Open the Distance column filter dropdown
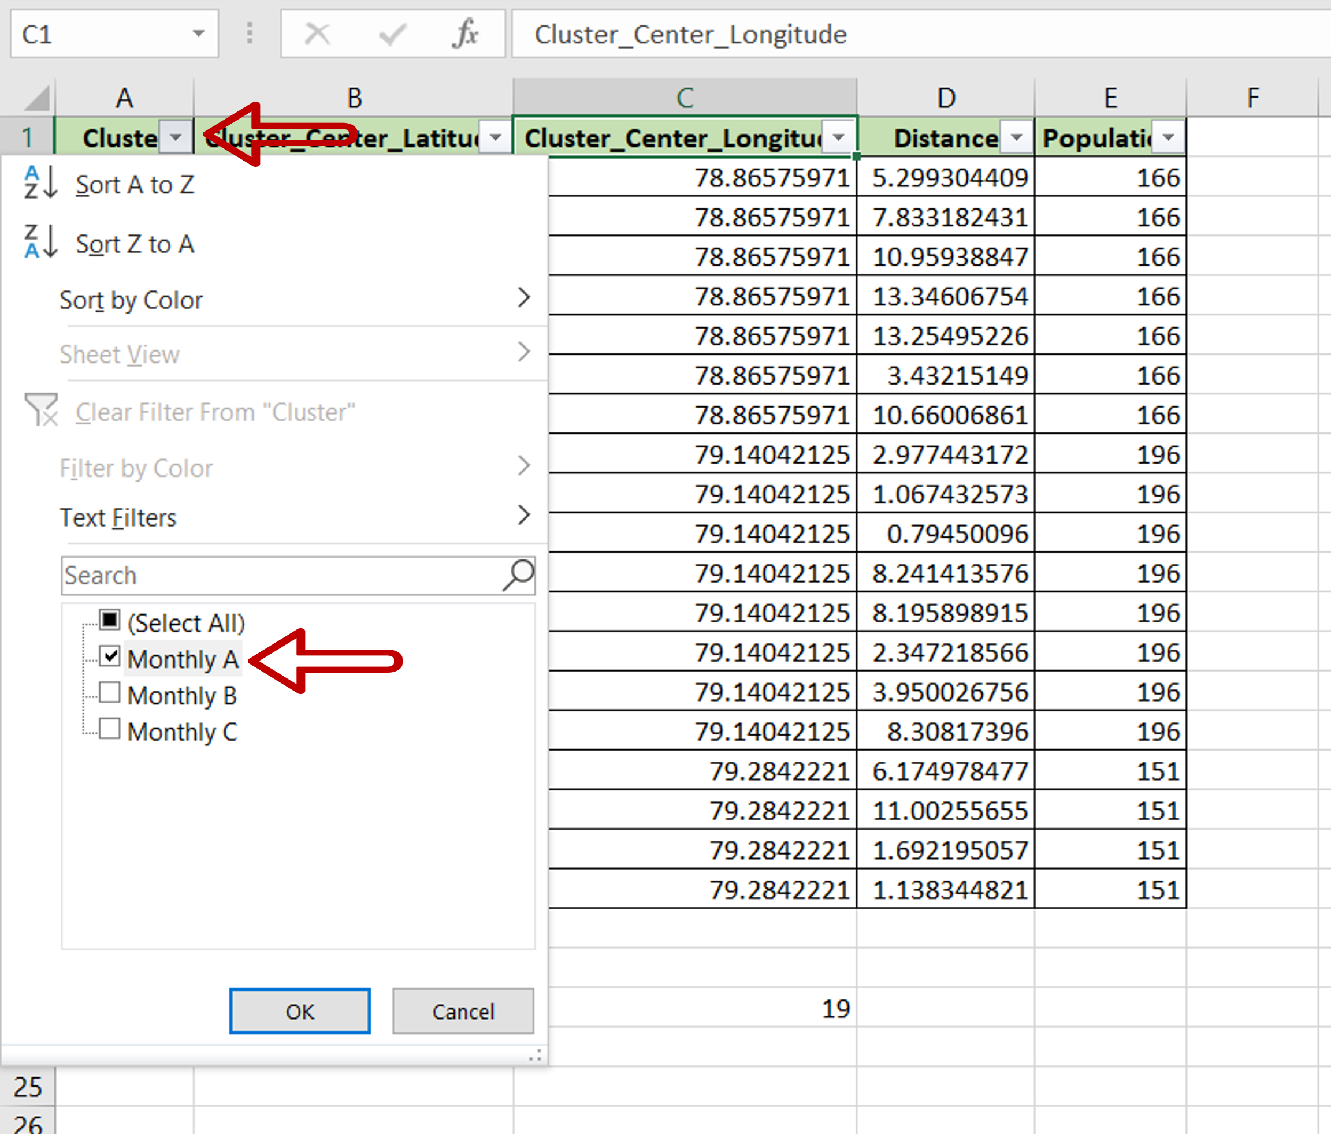The height and width of the screenshot is (1134, 1331). point(1016,137)
